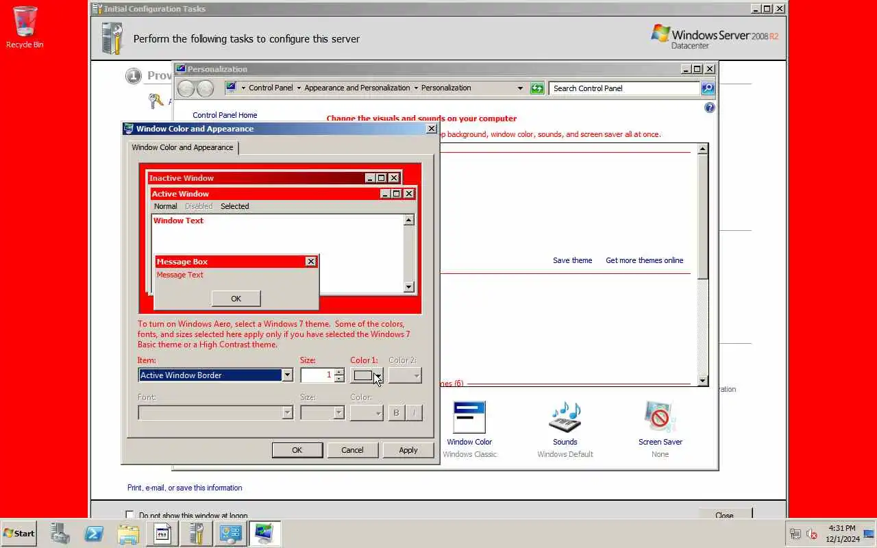Launch Windows PowerShell from the taskbar

coord(94,533)
